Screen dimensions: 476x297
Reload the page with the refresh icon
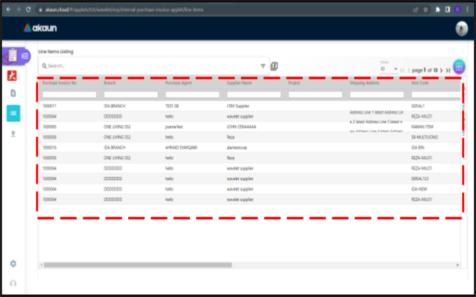click(28, 10)
